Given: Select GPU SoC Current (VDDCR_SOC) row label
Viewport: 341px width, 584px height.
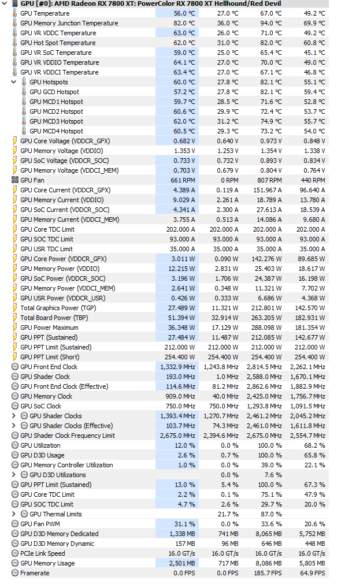Looking at the screenshot, I should coord(65,210).
